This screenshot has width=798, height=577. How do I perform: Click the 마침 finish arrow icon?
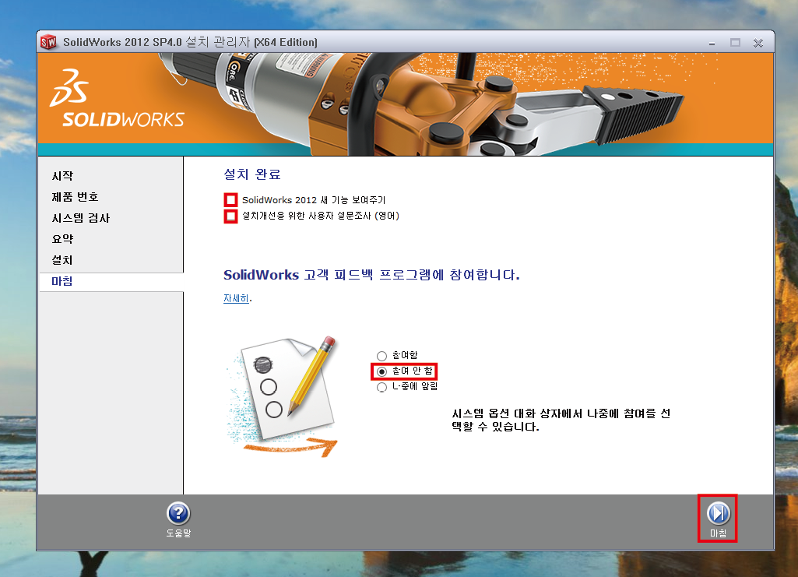click(718, 513)
